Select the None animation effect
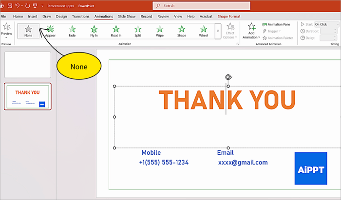Screen dimensions: 341x200 tap(28, 31)
